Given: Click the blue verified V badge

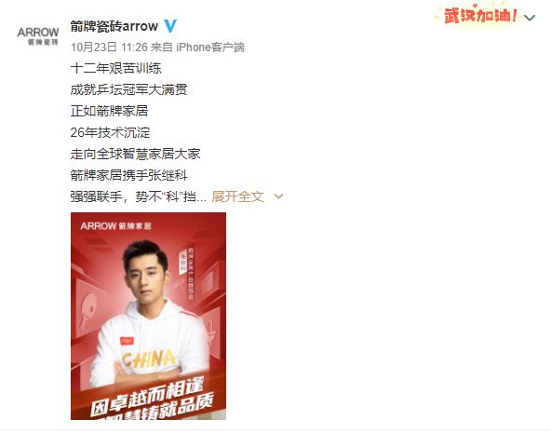Looking at the screenshot, I should click(x=170, y=26).
